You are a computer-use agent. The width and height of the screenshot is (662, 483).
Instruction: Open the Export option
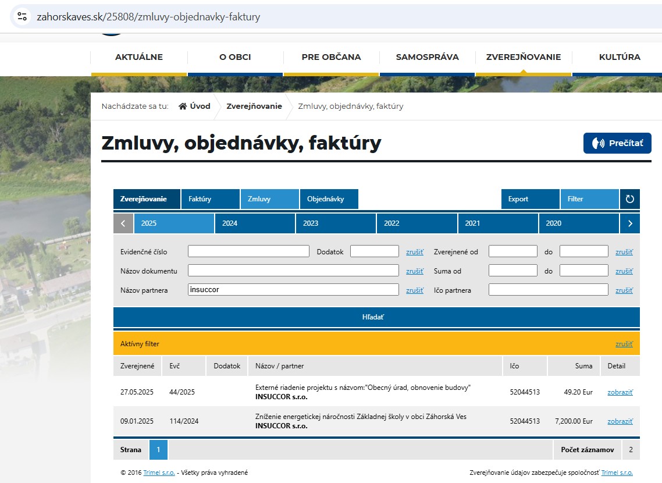pyautogui.click(x=530, y=199)
